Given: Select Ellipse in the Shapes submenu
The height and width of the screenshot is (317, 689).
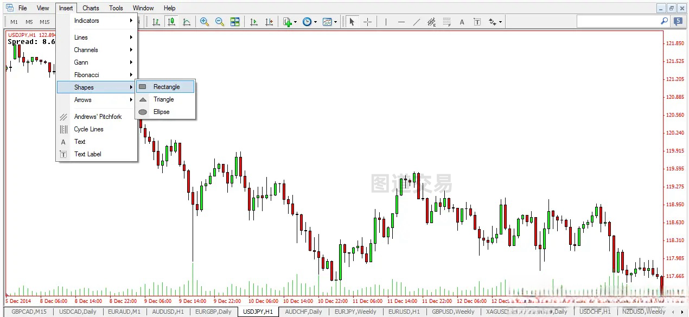Looking at the screenshot, I should [x=161, y=112].
